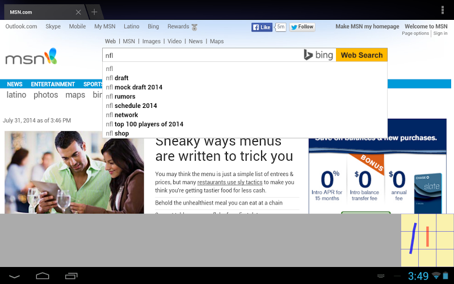The width and height of the screenshot is (454, 284).
Task: Choose nfl mock draft 2014 suggestion
Action: tap(245, 87)
